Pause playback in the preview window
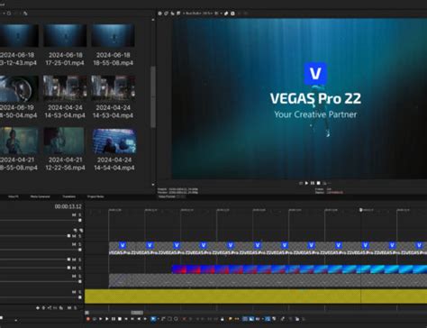This screenshot has width=427, height=328. (313, 183)
